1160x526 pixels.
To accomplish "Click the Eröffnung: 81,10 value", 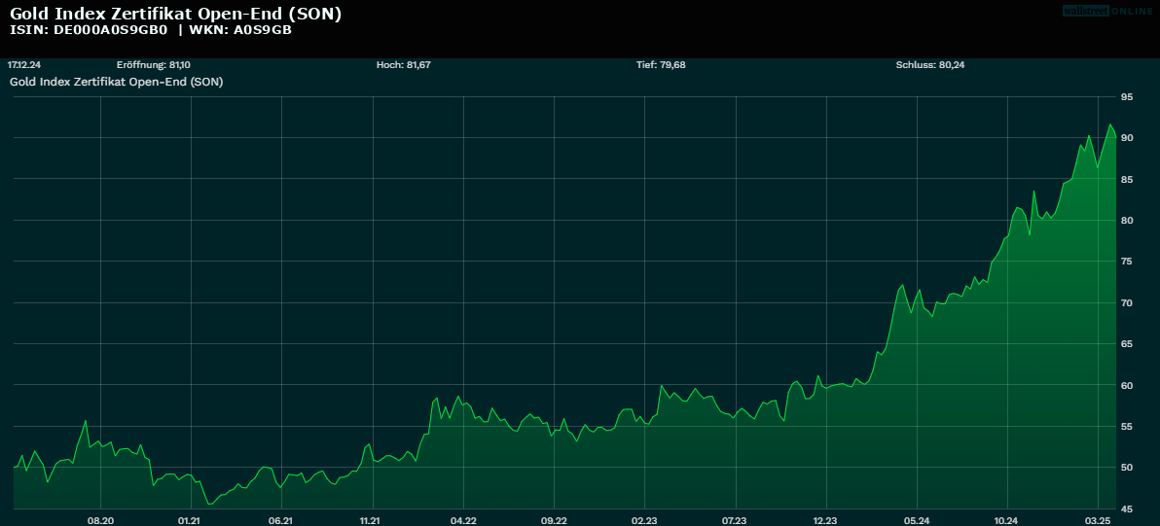I will 153,65.
